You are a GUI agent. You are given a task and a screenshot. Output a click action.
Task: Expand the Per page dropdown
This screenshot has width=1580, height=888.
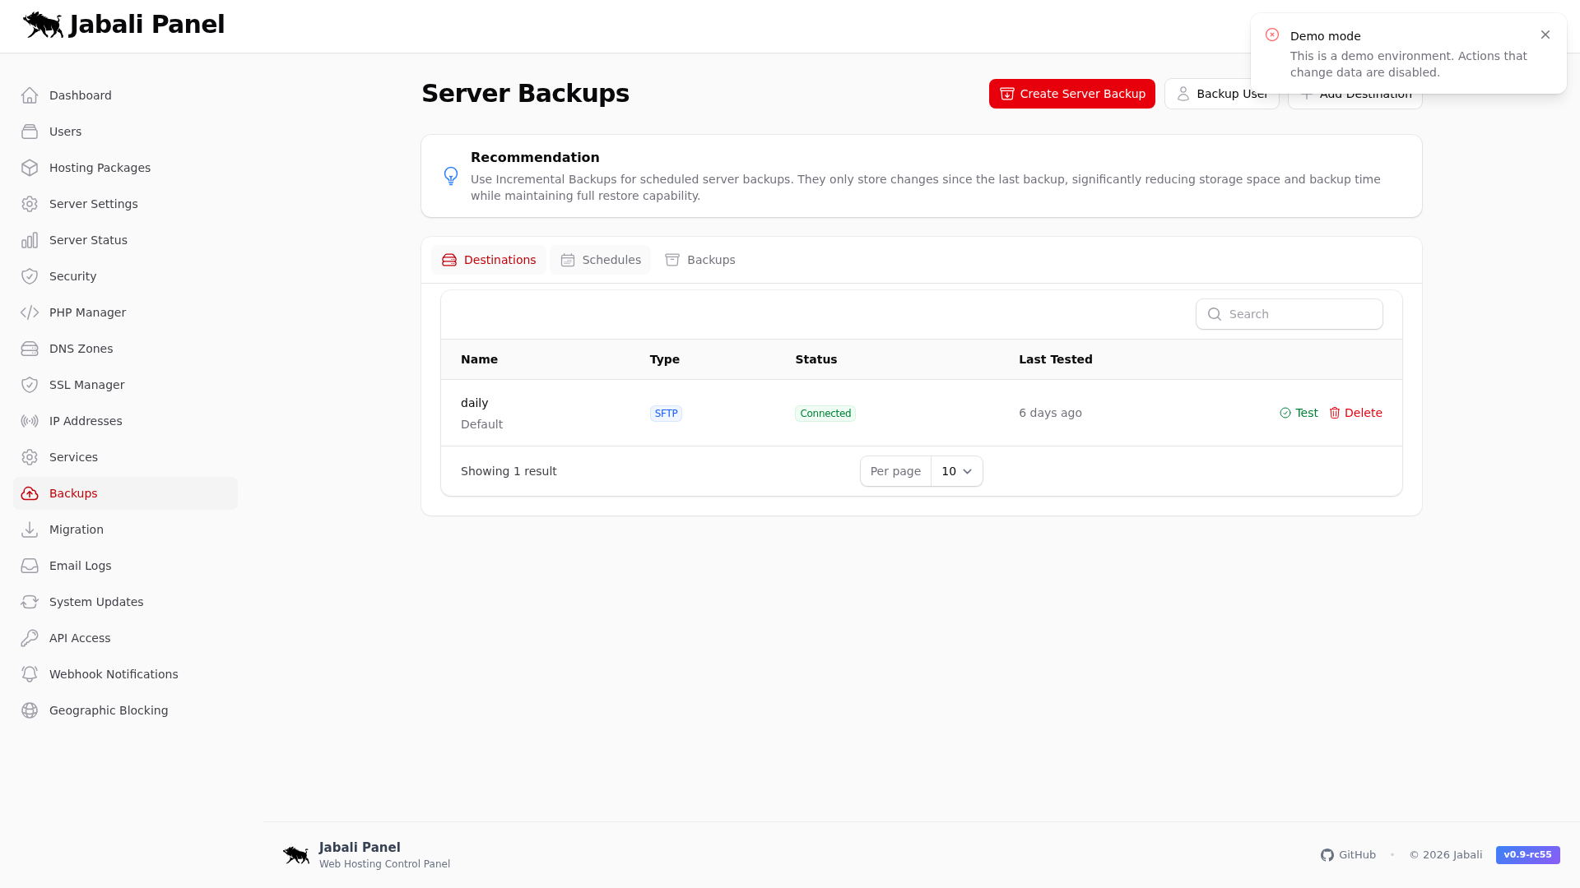click(x=955, y=471)
